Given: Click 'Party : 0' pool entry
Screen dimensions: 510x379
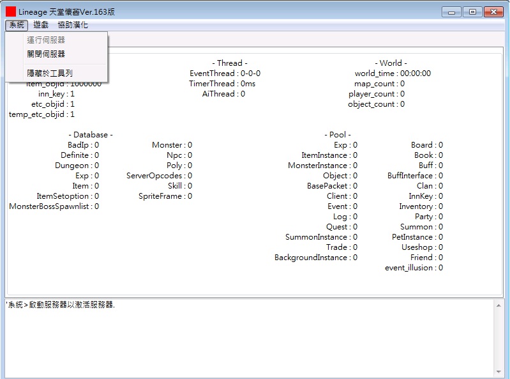Looking at the screenshot, I should [x=429, y=217].
